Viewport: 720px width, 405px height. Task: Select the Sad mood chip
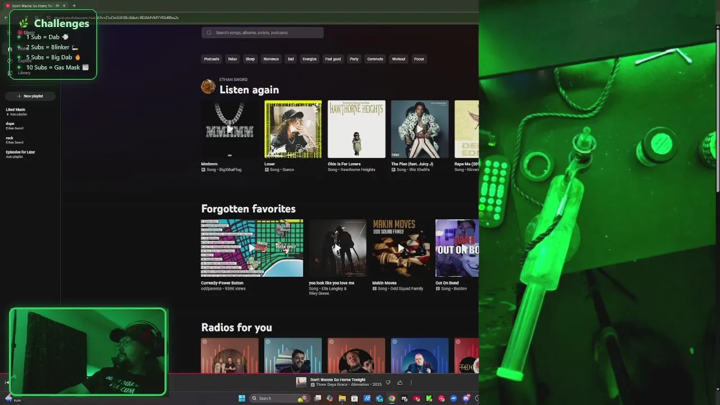291,59
